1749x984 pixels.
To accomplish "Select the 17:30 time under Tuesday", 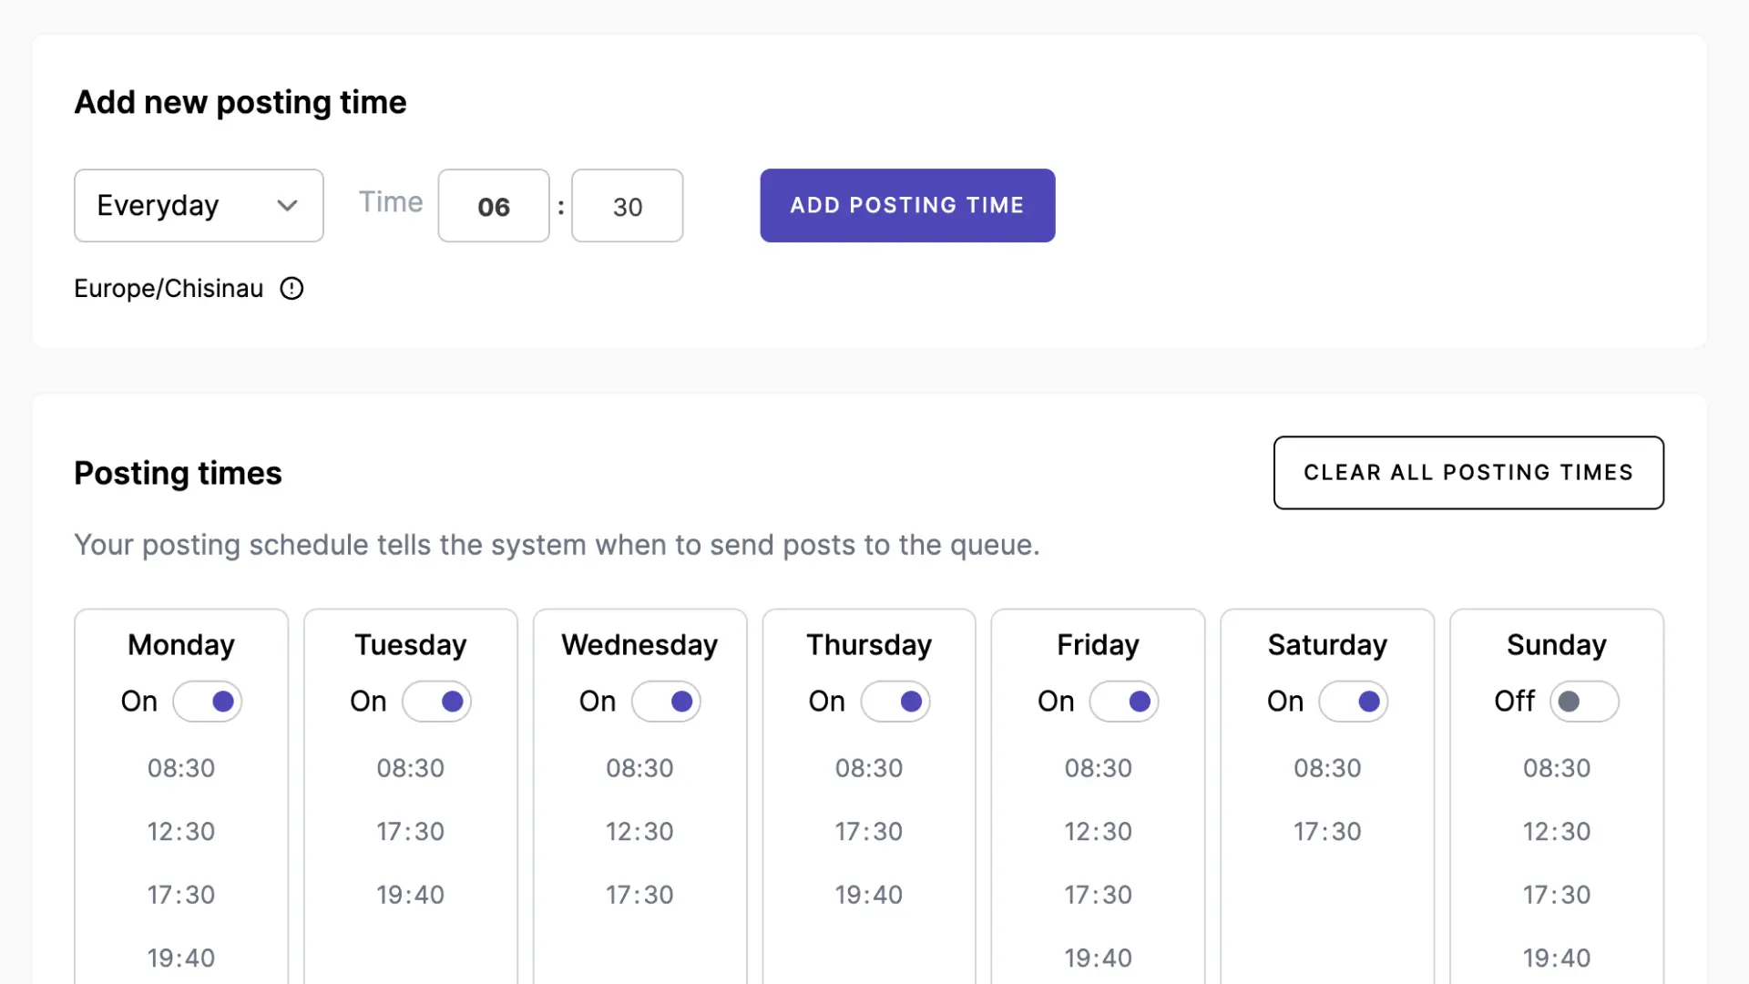I will [x=411, y=831].
